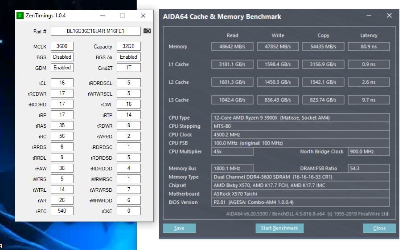
Task: Click the tRDRDDD value 4
Action: click(128, 168)
